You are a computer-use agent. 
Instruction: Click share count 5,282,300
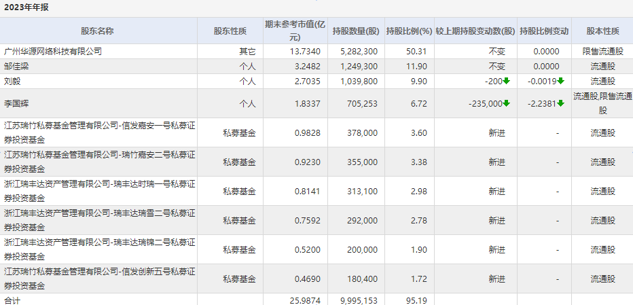tap(359, 52)
